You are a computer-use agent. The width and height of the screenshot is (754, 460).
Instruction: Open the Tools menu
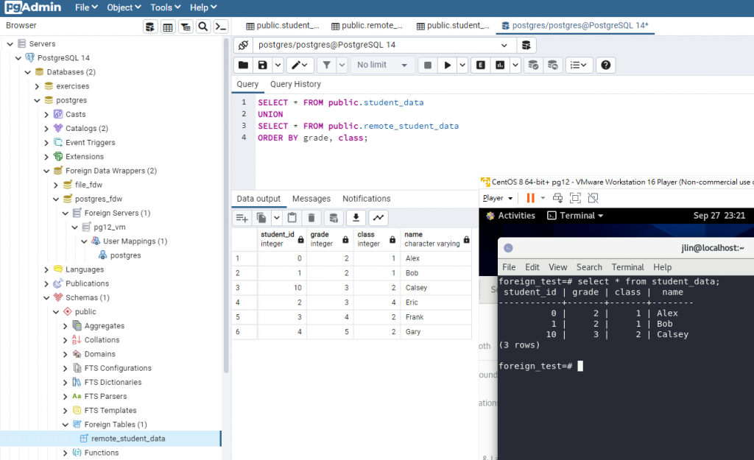tap(165, 7)
